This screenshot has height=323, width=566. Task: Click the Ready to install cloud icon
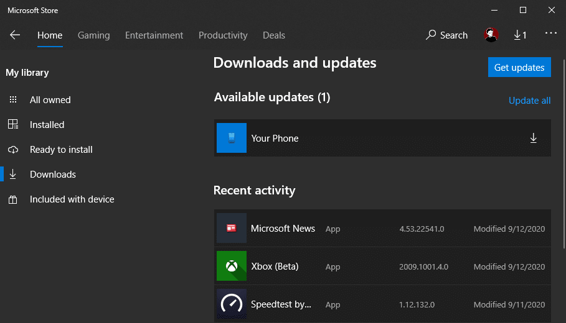click(x=13, y=150)
